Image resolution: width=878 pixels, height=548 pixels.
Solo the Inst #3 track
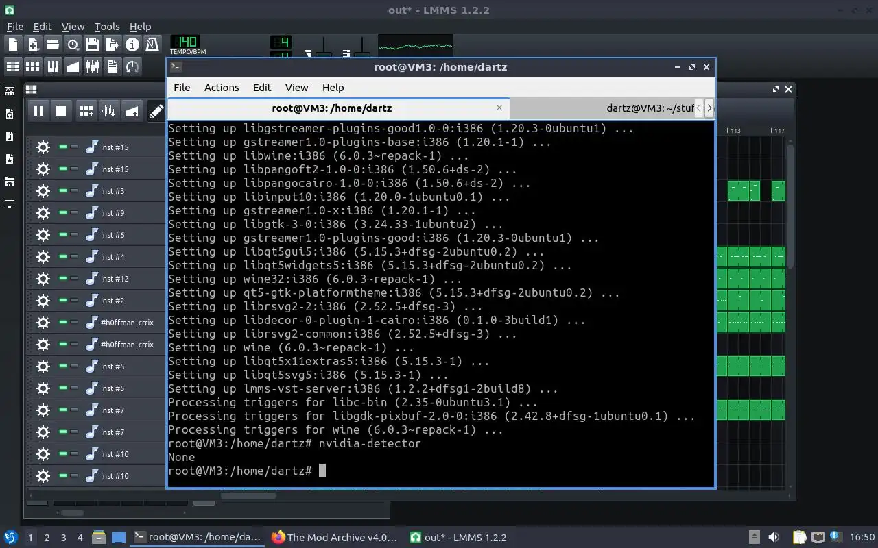click(x=74, y=190)
